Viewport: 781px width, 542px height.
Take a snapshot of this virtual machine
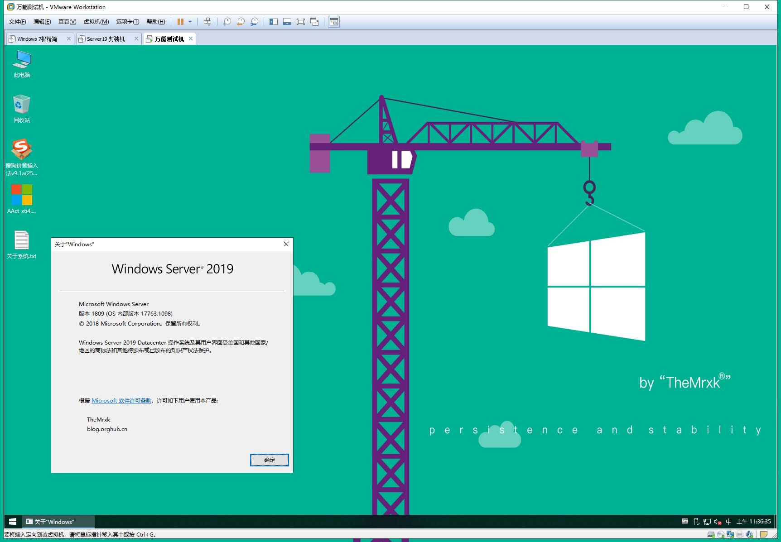[x=227, y=22]
